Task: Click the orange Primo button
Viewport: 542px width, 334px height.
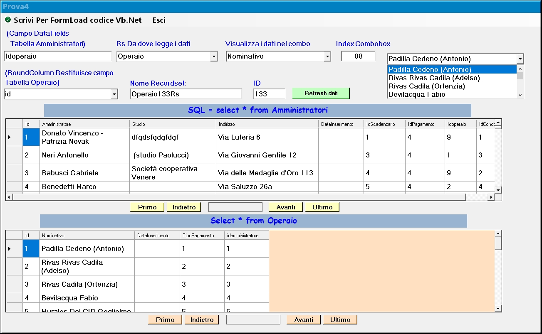Action: pos(165,319)
